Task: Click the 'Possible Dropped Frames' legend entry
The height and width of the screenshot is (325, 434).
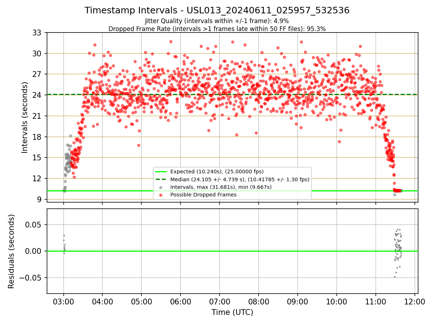Action: [x=203, y=195]
